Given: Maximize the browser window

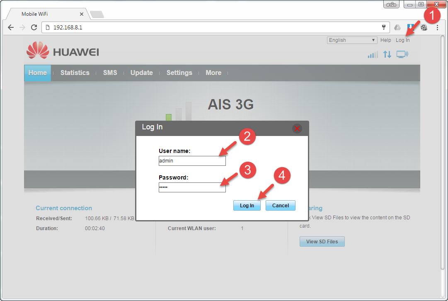Looking at the screenshot, I should pyautogui.click(x=421, y=4).
